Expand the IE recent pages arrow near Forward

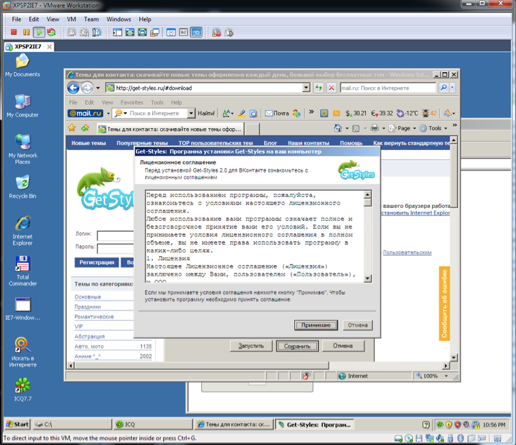click(x=98, y=88)
